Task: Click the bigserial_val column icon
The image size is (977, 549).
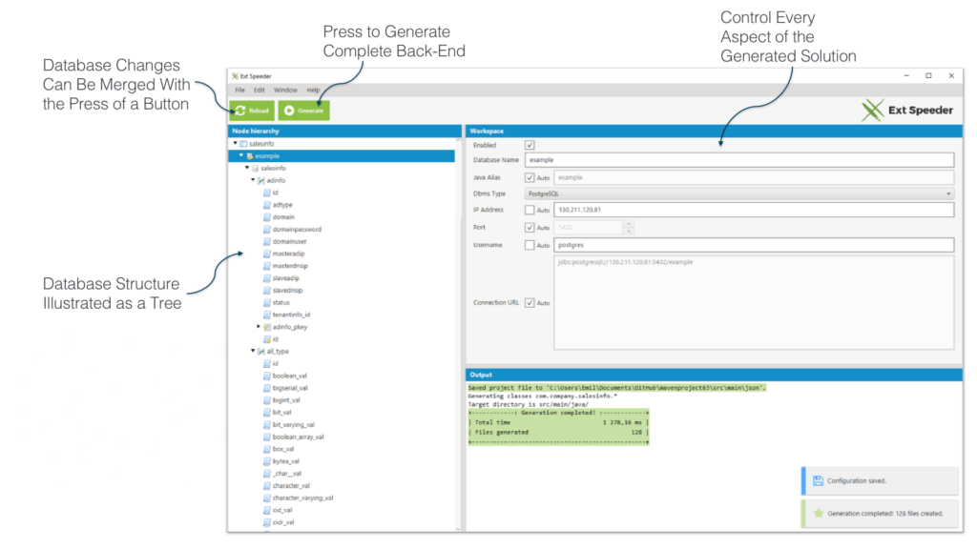Action: coord(267,388)
